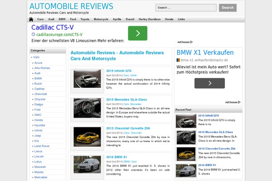Open Chevrolet category in sidebar
This screenshot has width=272, height=181.
(40, 94)
